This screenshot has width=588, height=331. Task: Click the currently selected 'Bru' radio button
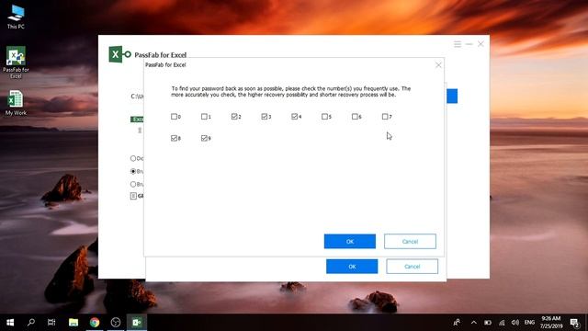point(133,171)
